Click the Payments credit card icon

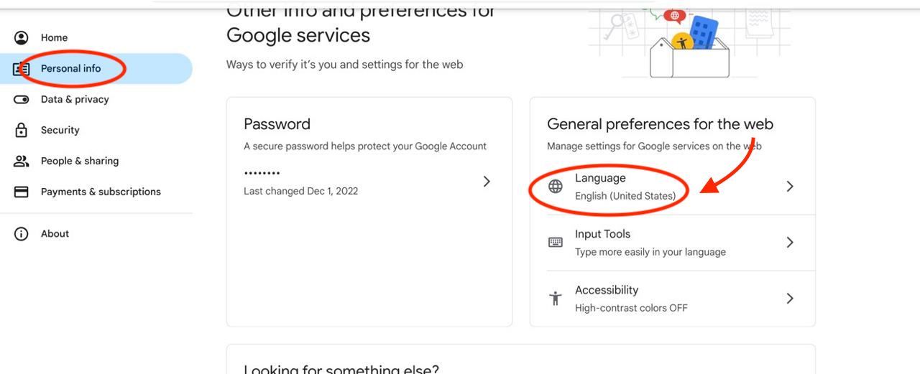22,192
